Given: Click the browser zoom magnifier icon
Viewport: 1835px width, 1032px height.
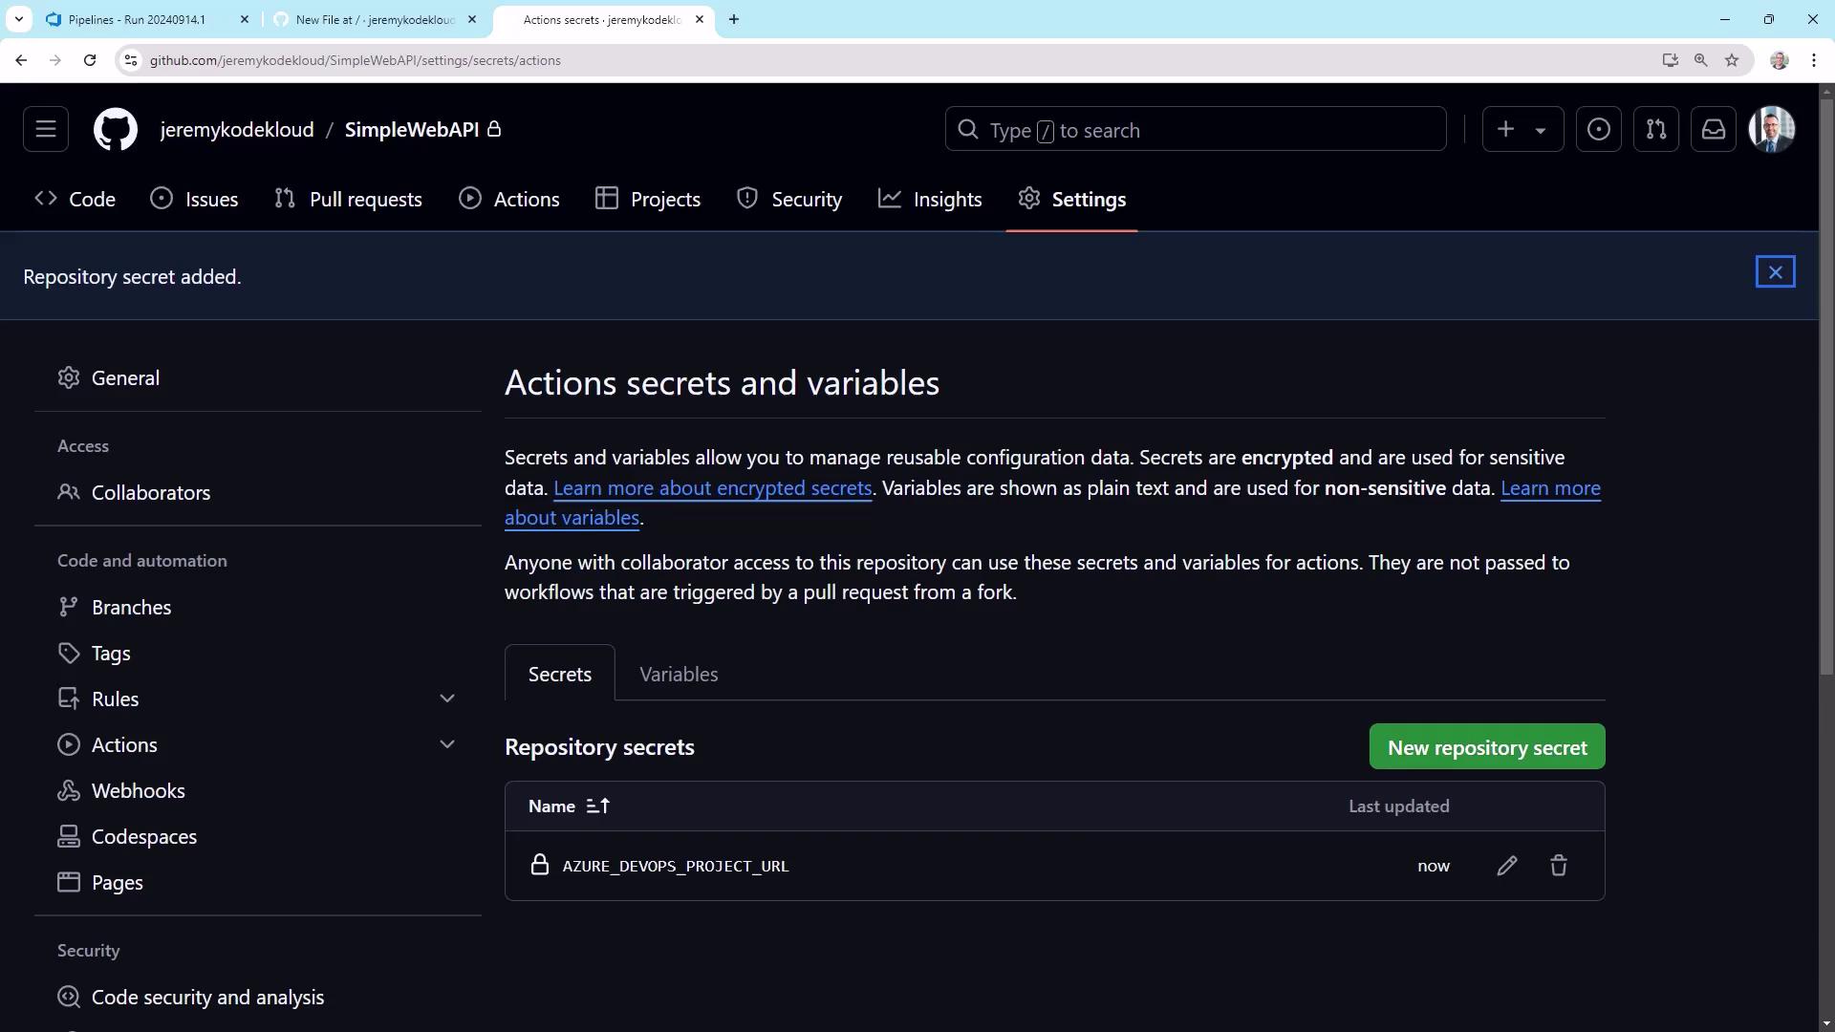Looking at the screenshot, I should click(1700, 60).
